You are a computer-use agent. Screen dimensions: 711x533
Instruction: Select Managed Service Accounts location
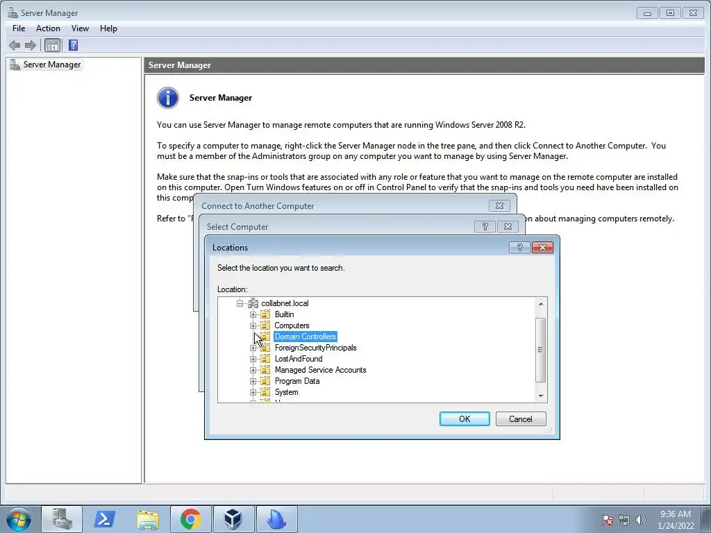click(320, 370)
